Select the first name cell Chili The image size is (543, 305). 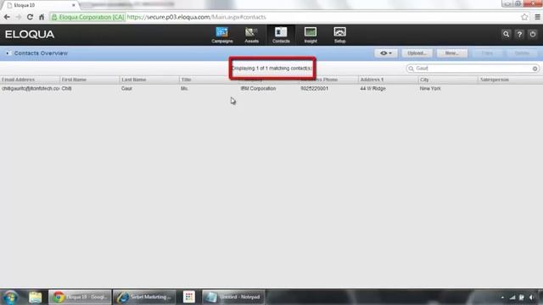point(66,88)
